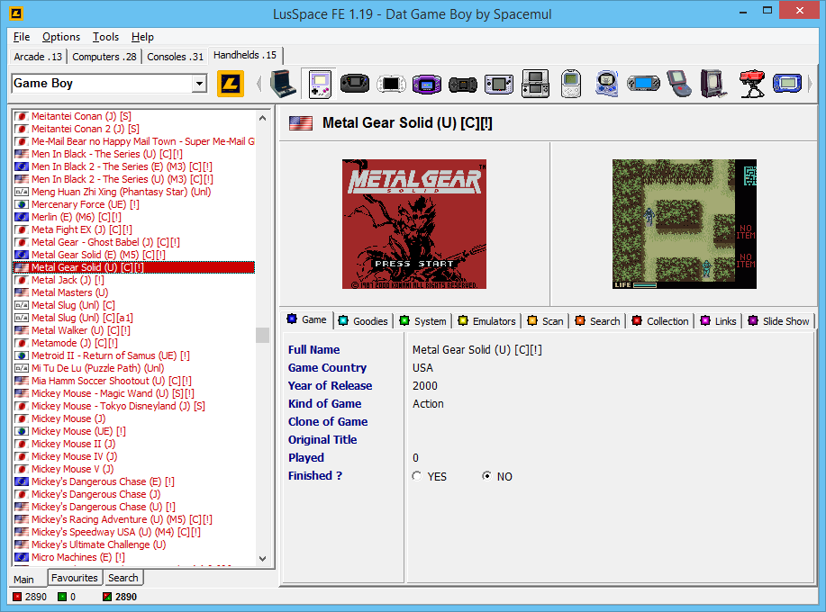Select the Game Boy handheld icon
This screenshot has width=826, height=612.
[320, 84]
